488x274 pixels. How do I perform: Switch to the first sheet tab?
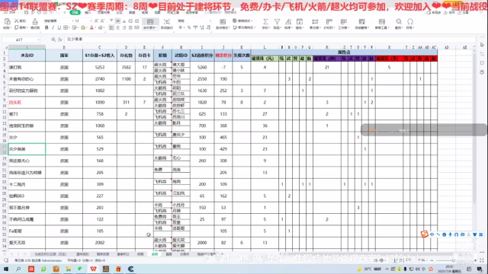pyautogui.click(x=50, y=254)
